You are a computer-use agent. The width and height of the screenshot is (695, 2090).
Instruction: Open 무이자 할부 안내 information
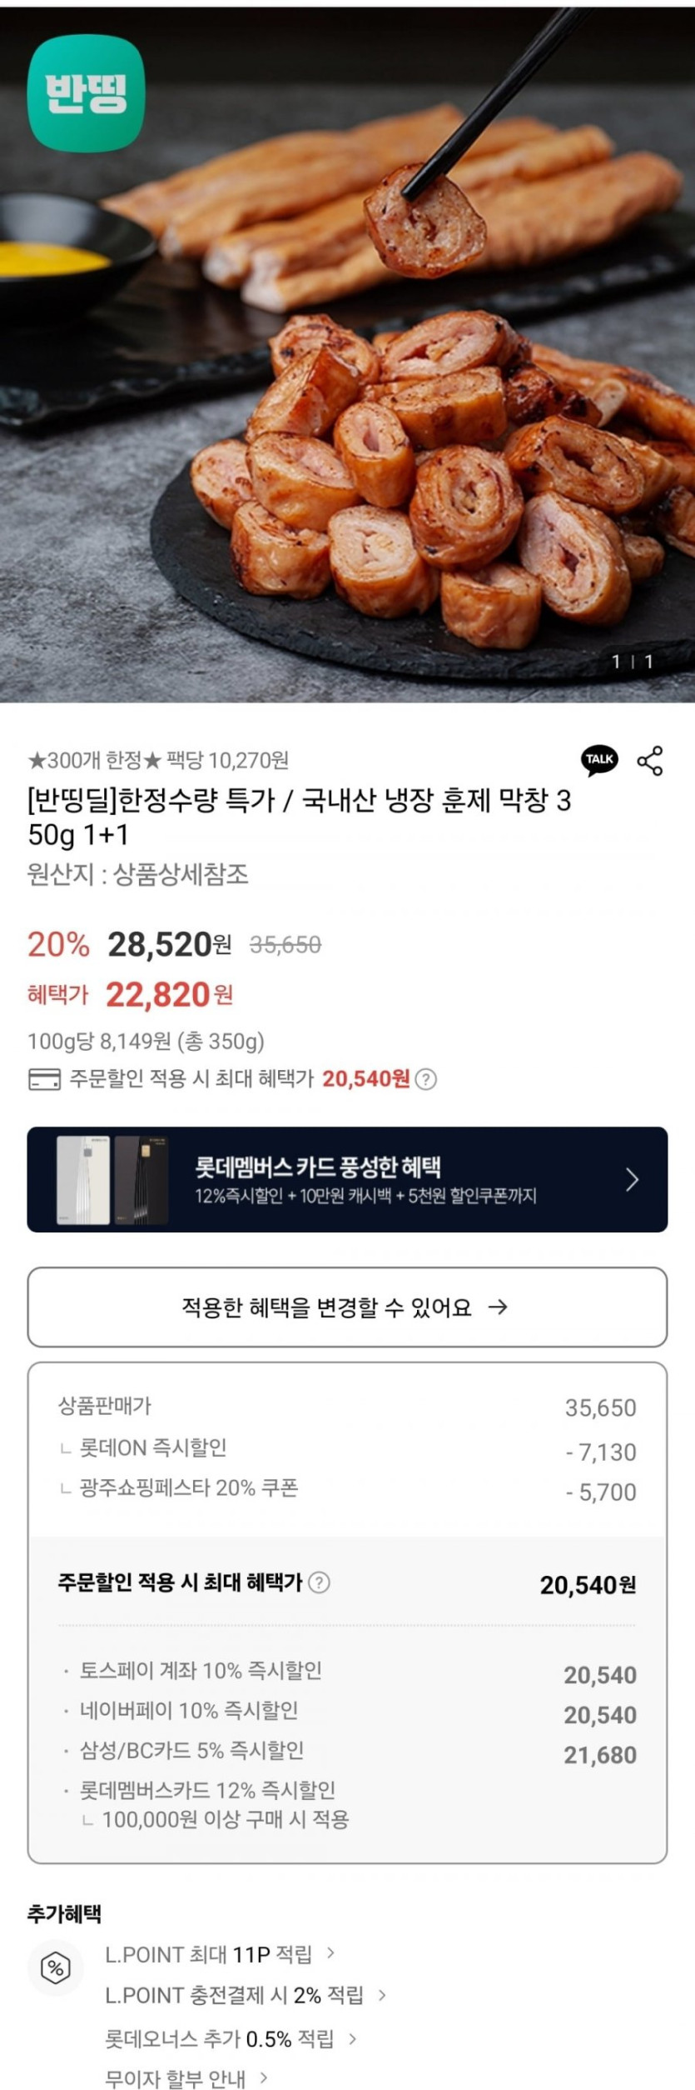(186, 2077)
